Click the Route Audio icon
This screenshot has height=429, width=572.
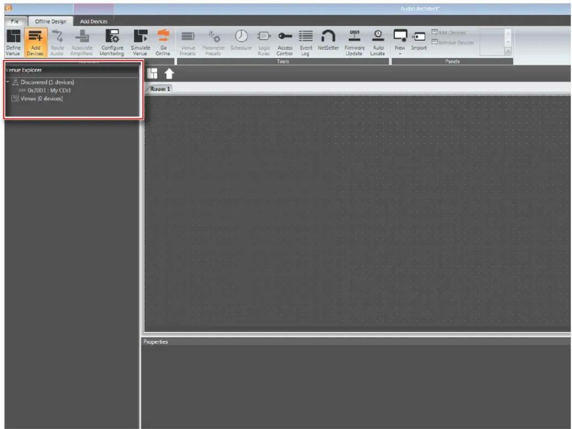(57, 42)
